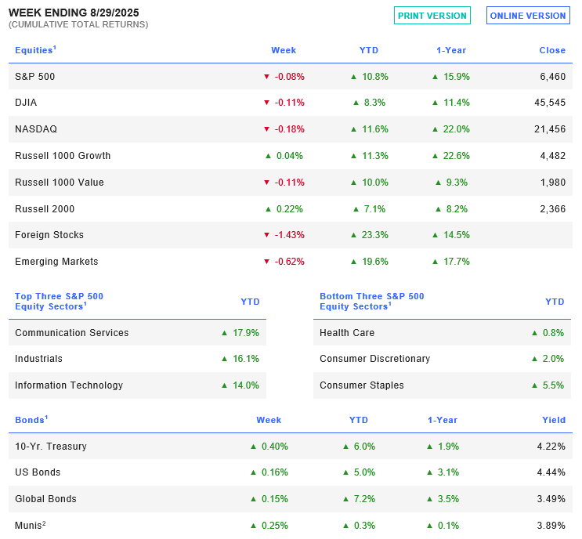Click US Bonds yield 4.44%
Viewport: 582px width, 539px height.
click(551, 472)
